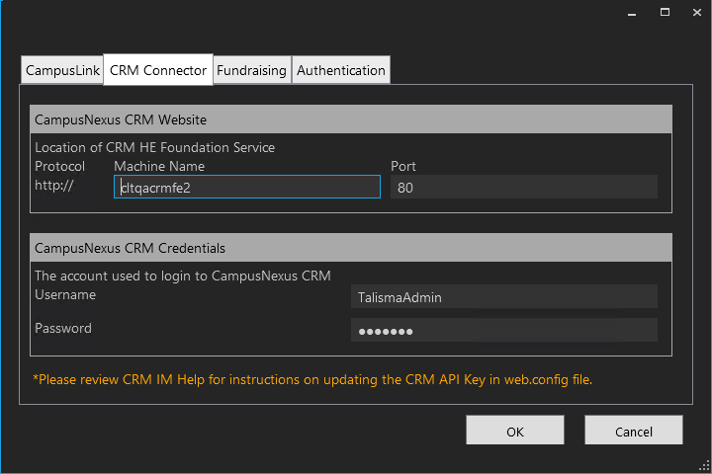Click the Machine Name label

click(159, 166)
